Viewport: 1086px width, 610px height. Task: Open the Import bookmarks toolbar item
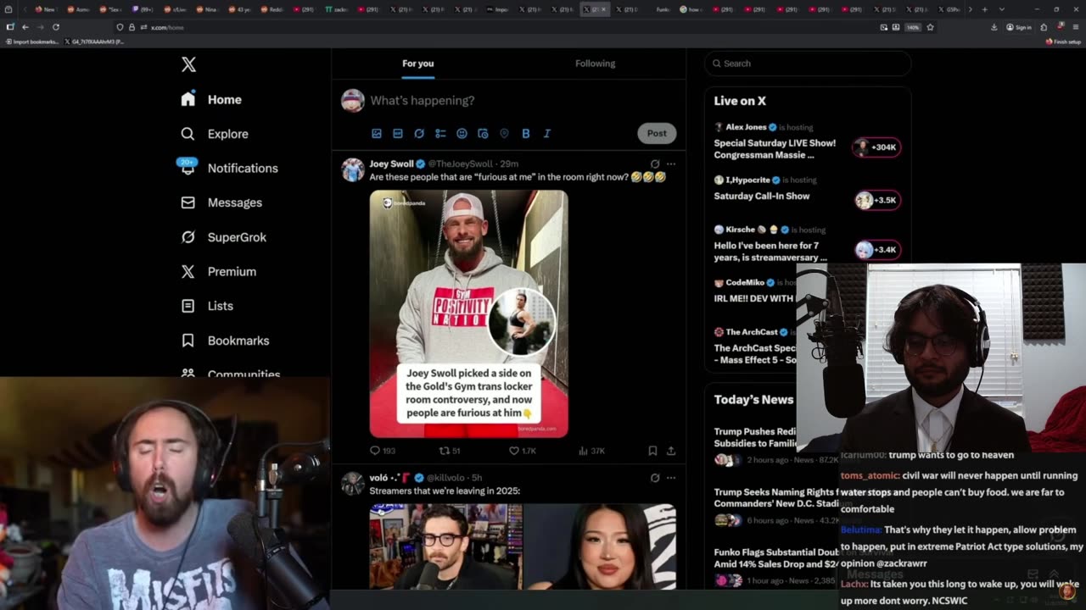tap(31, 42)
